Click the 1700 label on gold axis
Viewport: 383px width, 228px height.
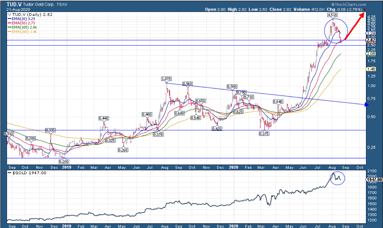coord(372,192)
